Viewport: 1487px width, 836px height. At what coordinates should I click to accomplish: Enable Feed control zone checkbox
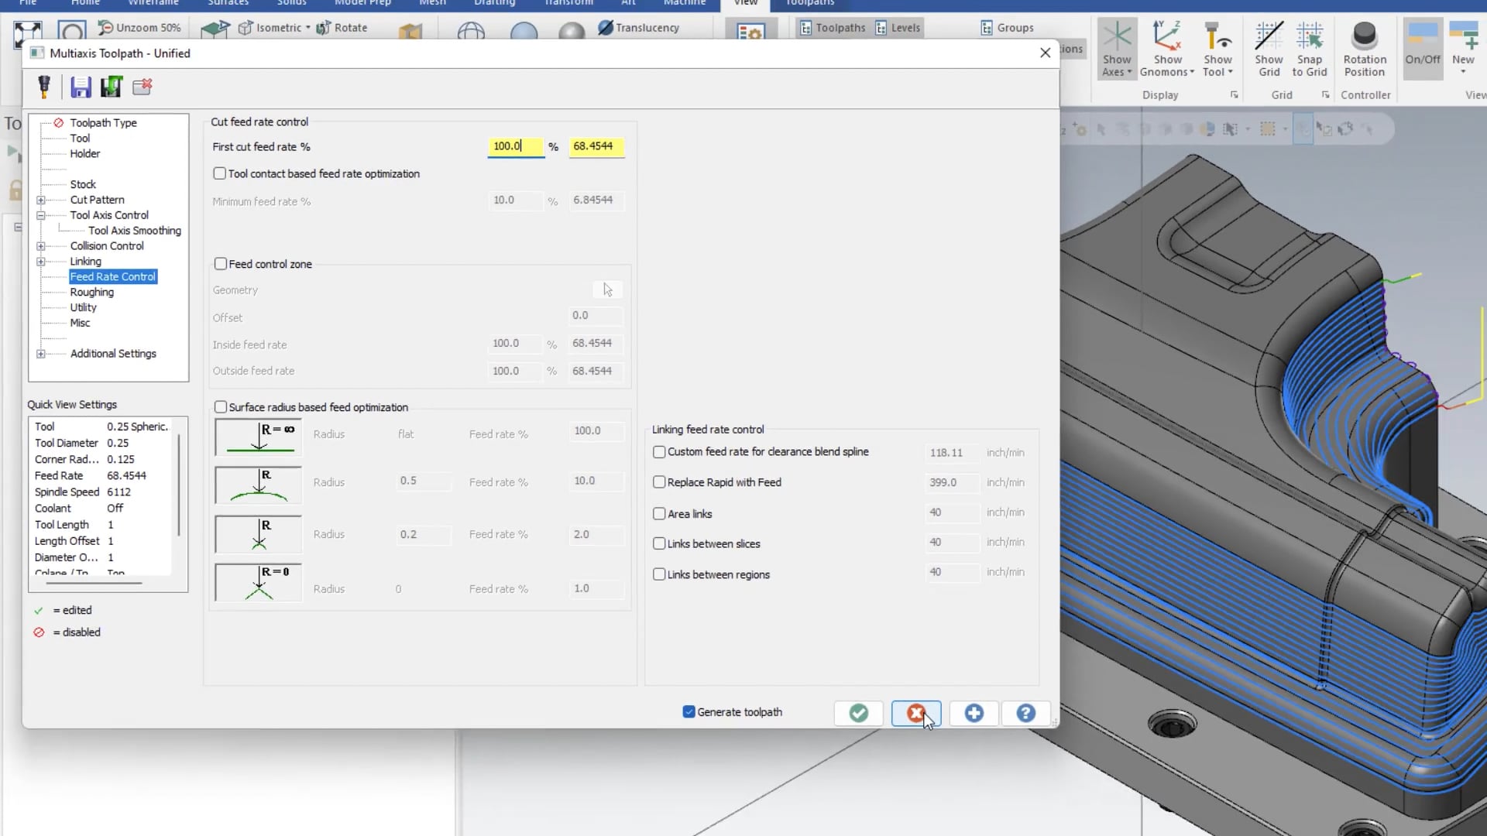tap(221, 263)
